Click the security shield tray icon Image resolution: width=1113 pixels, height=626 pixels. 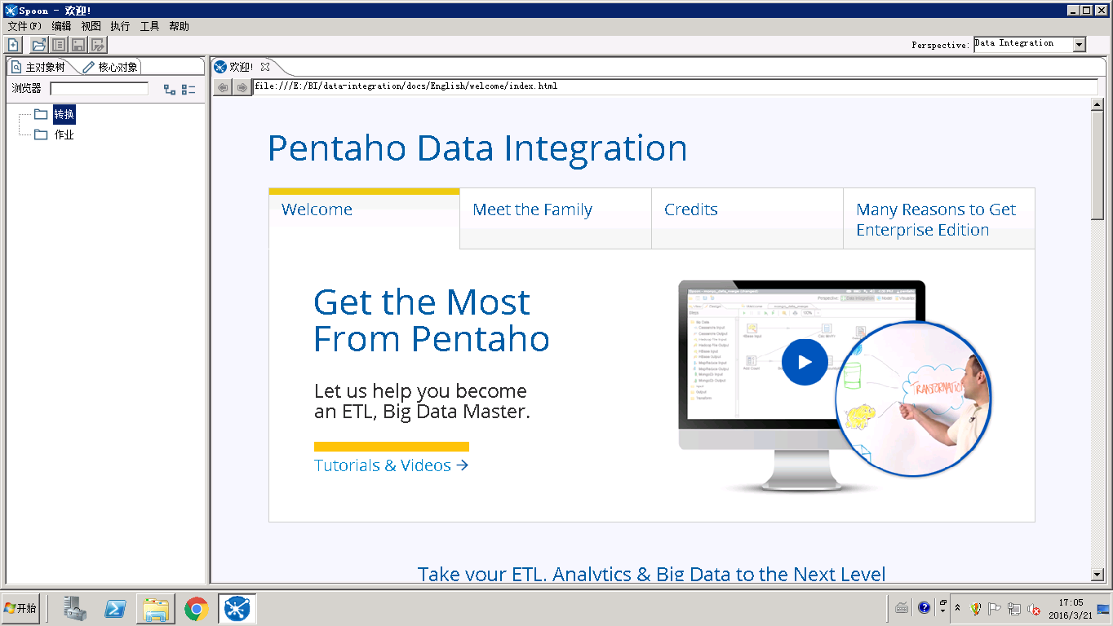pyautogui.click(x=975, y=608)
